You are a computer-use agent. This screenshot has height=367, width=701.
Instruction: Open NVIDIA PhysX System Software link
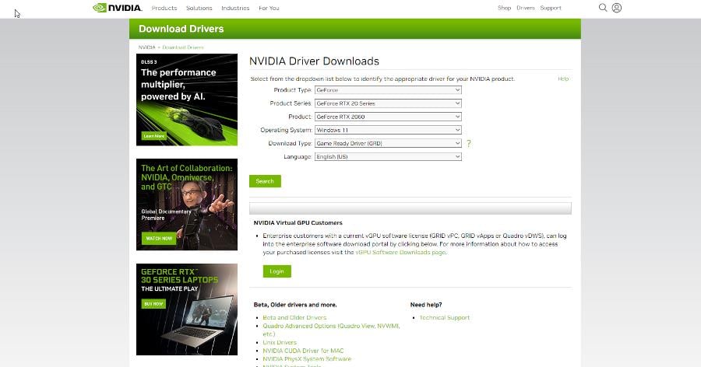307,359
